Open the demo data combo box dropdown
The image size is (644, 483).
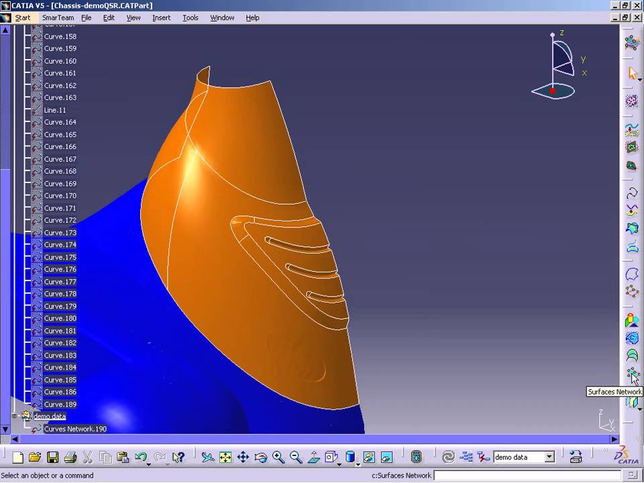(x=549, y=457)
